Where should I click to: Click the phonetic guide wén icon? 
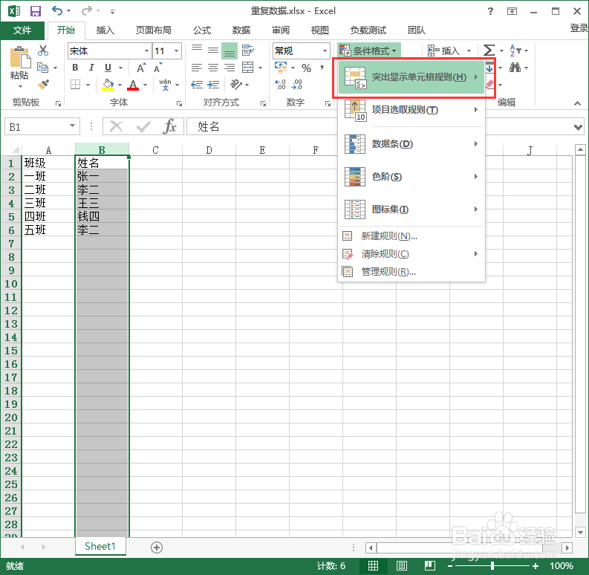pos(166,85)
